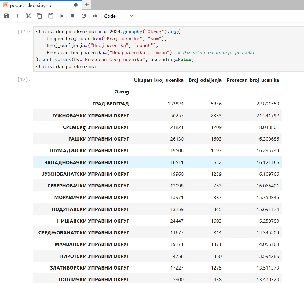
Task: Click the Prosecan_broj_ucenika column header
Action: [253, 80]
